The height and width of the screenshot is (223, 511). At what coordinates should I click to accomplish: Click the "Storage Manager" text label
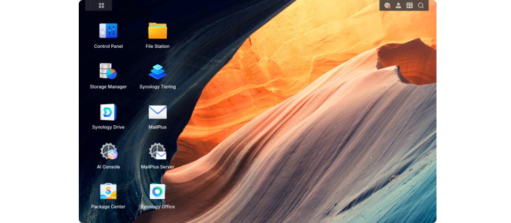(x=108, y=87)
